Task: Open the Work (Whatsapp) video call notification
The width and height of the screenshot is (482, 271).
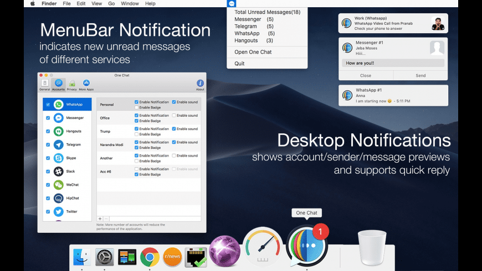Action: 393,23
